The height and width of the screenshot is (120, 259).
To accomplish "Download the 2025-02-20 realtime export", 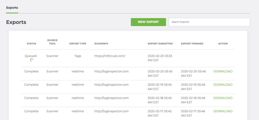I will 223,71.
